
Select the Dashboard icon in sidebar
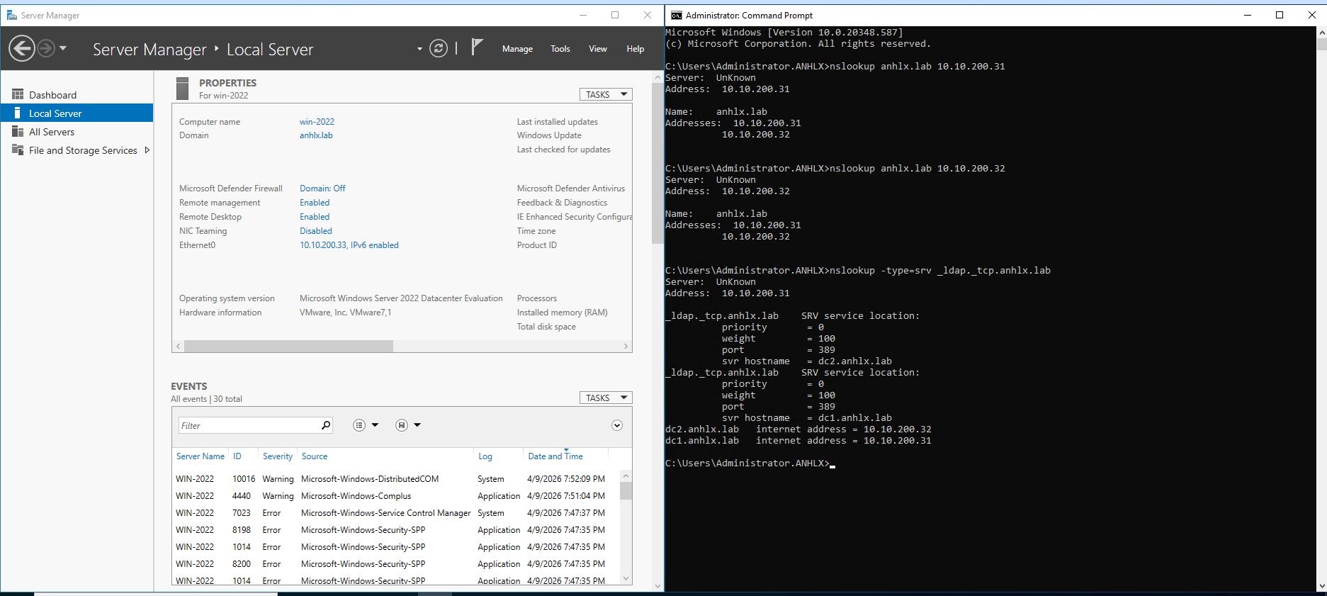[x=18, y=95]
